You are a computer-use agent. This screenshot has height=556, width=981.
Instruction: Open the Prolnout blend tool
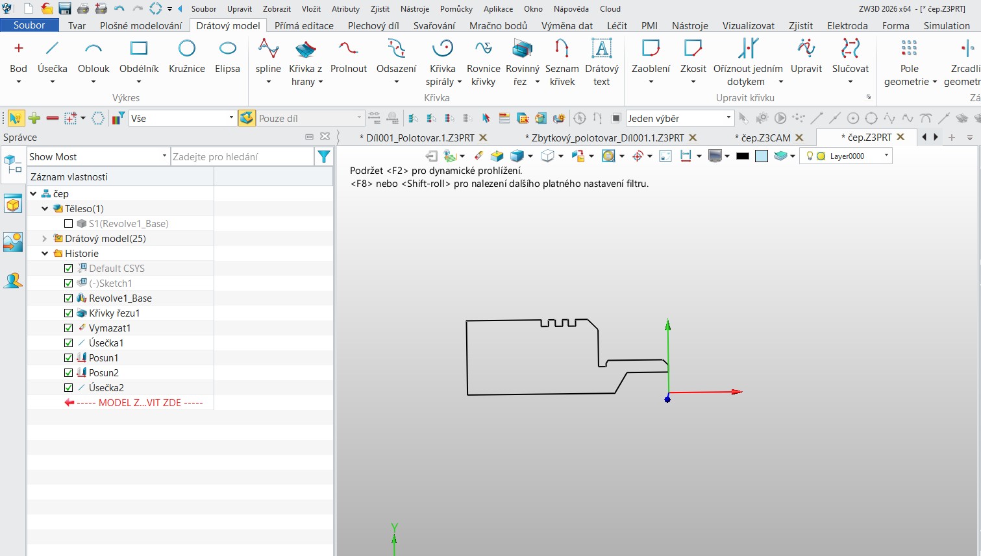click(349, 57)
